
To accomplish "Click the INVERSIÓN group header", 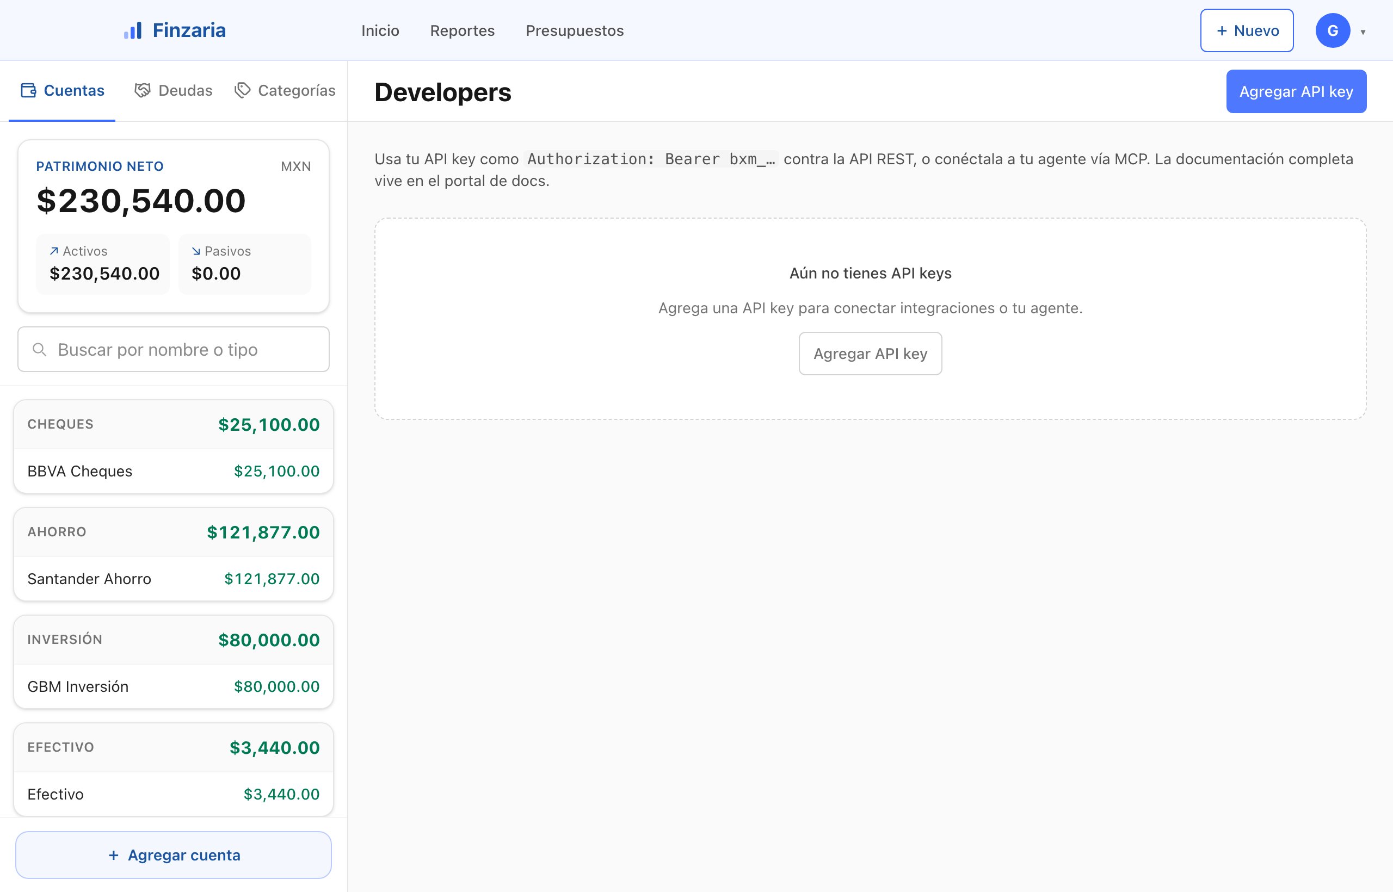I will (x=174, y=640).
